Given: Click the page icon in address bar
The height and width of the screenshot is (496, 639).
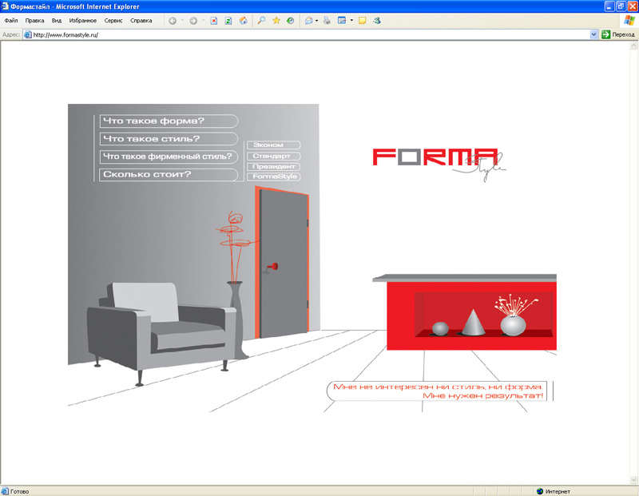Looking at the screenshot, I should coord(28,34).
